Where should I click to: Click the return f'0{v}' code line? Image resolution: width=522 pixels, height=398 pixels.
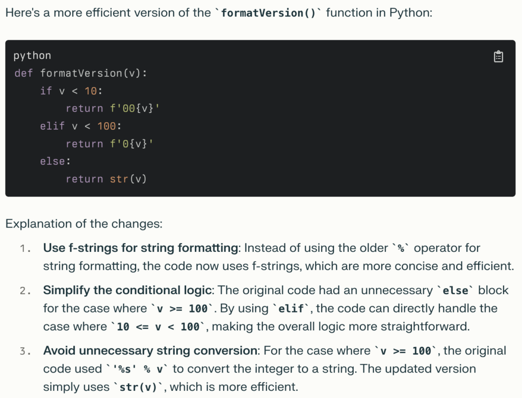click(110, 144)
